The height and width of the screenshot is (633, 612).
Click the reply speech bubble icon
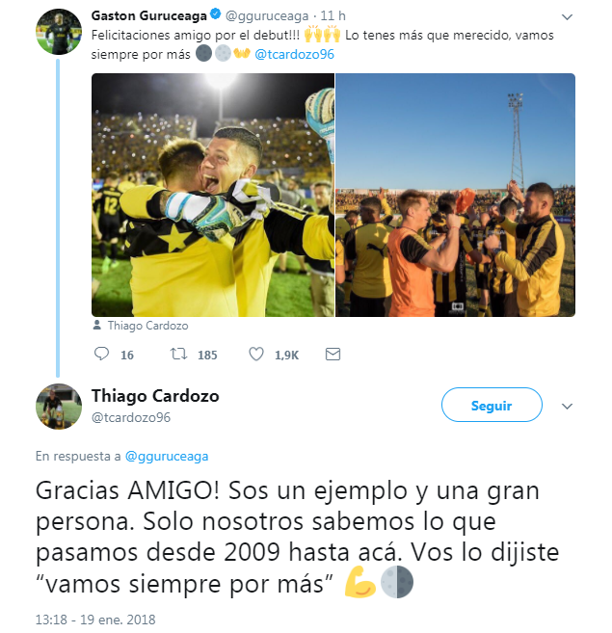101,354
